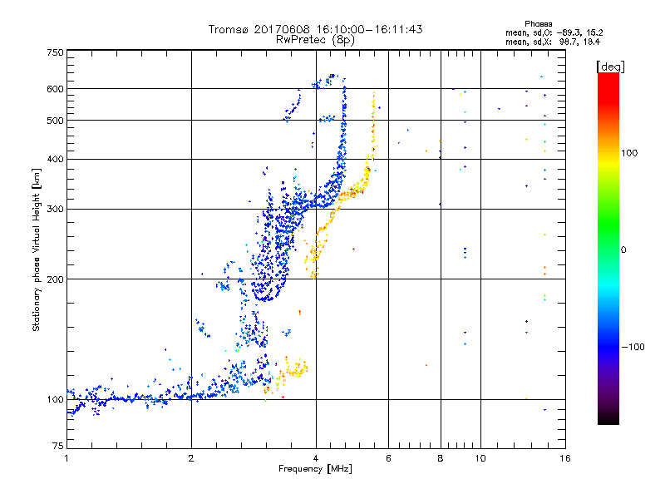Click the colorbar tick label "0"

coord(623,250)
